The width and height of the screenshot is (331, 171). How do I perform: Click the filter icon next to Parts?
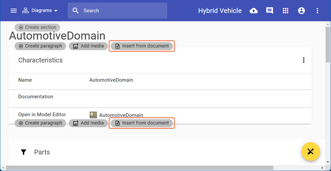pyautogui.click(x=24, y=152)
